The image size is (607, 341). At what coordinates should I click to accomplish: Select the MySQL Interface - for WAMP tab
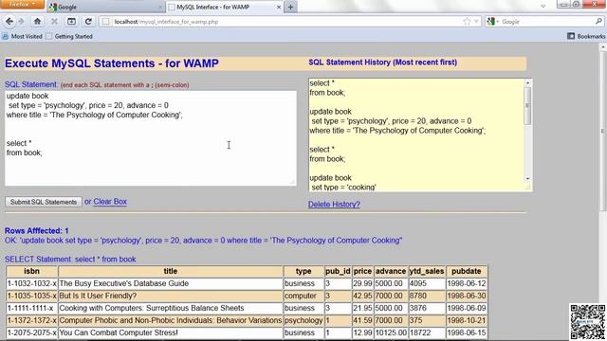pos(225,7)
